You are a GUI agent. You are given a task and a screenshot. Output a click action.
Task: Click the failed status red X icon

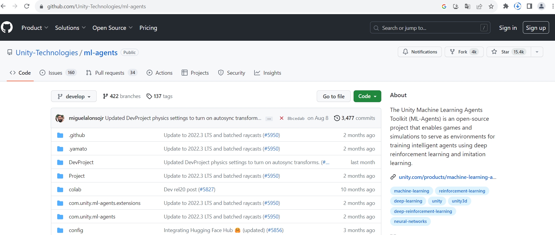click(x=282, y=118)
